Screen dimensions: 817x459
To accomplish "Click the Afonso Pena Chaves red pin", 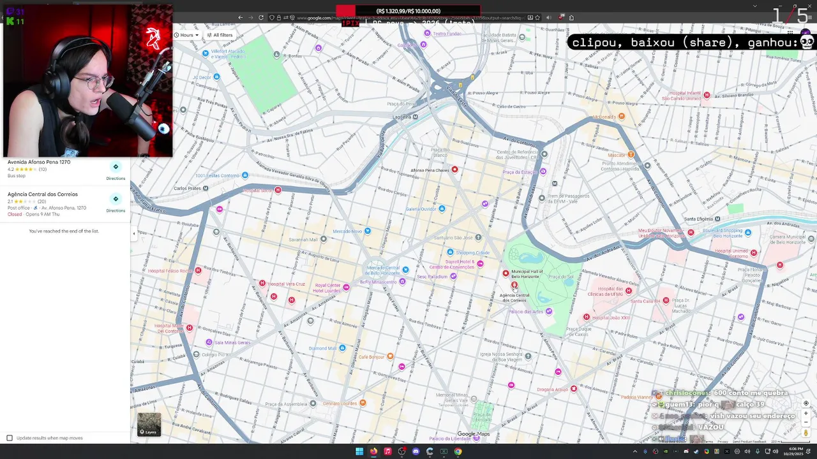I will pyautogui.click(x=454, y=170).
